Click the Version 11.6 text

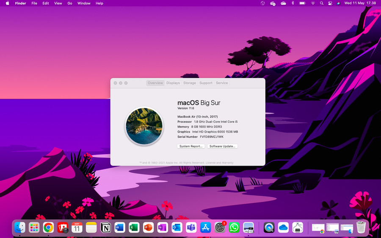click(186, 108)
